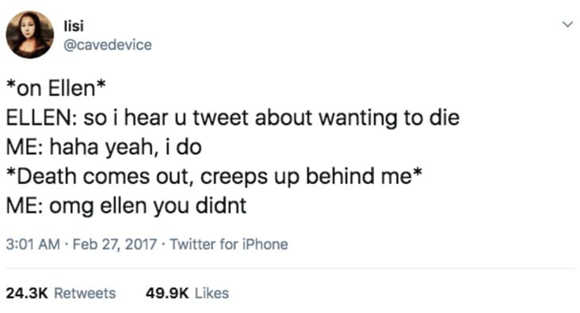
Task: Open the Feb 27, 2017 date link
Action: click(x=115, y=244)
